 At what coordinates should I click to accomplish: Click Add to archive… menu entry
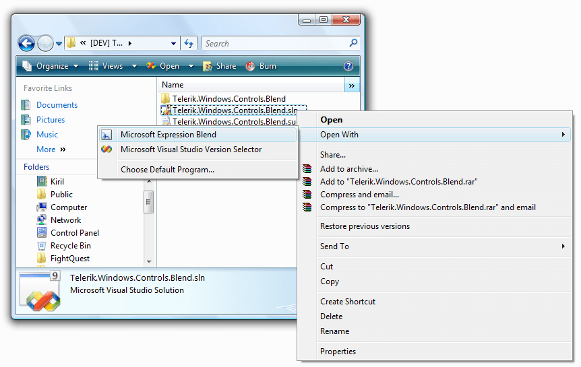tap(435, 169)
